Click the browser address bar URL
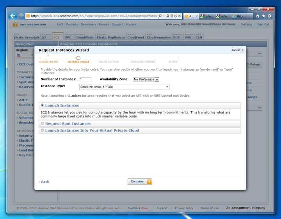 click(94, 16)
